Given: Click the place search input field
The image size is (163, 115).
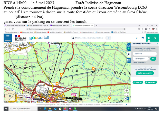Looking at the screenshot, I should point(89,38).
